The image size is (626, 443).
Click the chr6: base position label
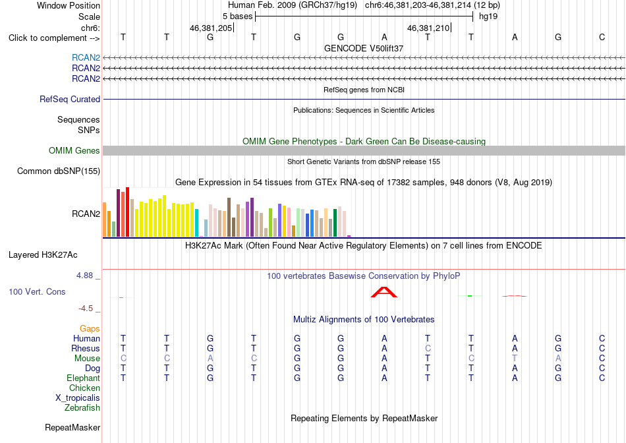click(91, 28)
